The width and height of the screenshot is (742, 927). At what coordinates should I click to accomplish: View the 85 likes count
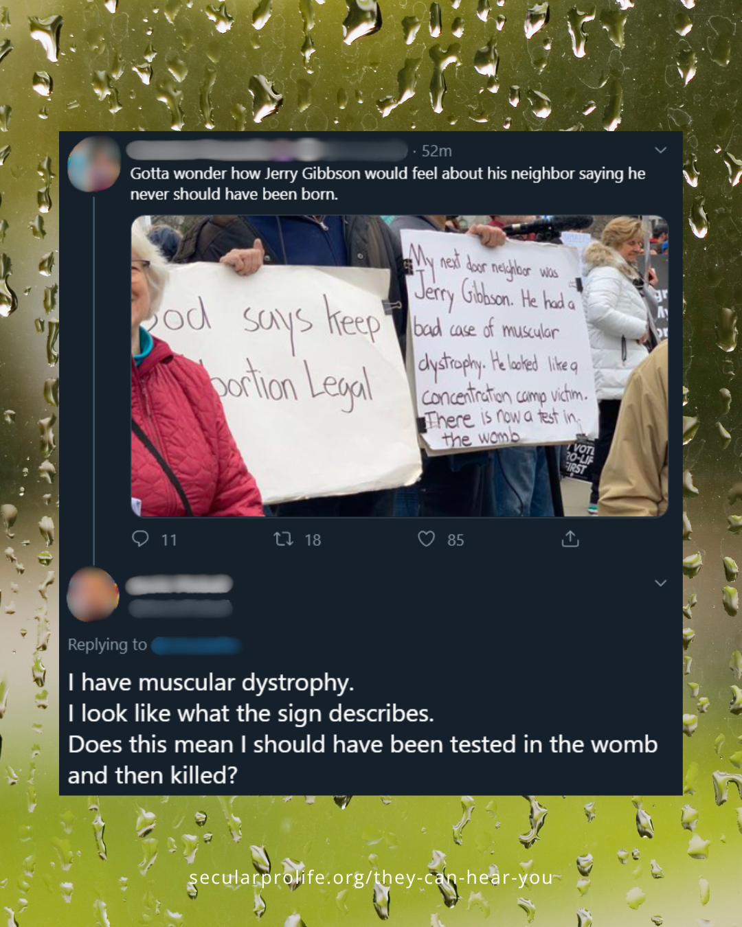click(x=456, y=540)
